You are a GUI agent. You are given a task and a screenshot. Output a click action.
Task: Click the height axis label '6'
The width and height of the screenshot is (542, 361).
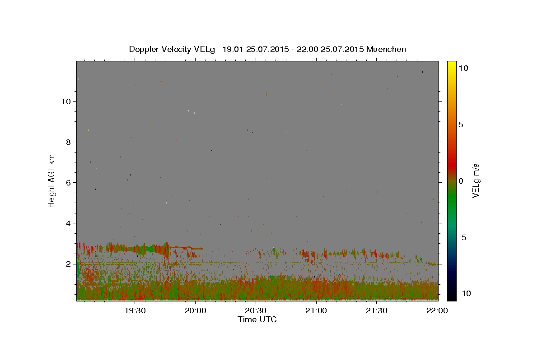tap(69, 182)
